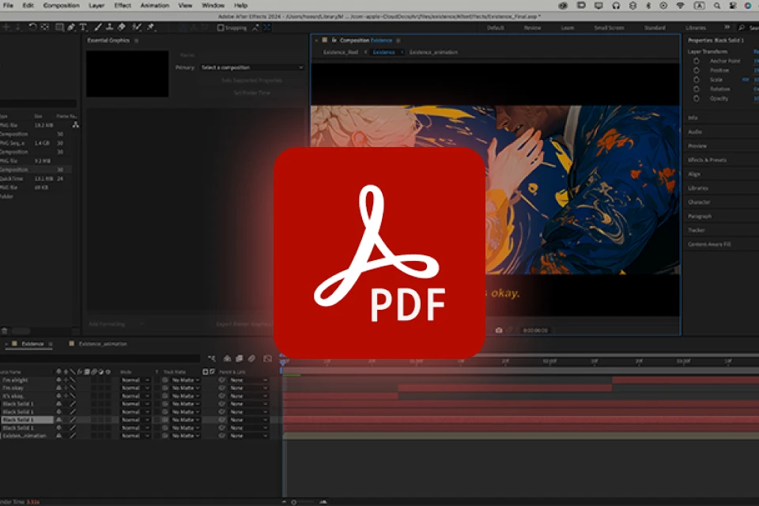Open Mode dropdown for Existen..nimation layer

coord(135,436)
